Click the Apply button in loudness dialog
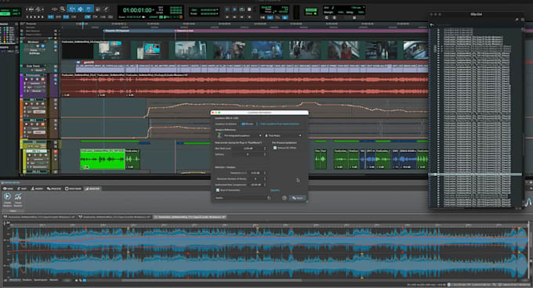The height and width of the screenshot is (288, 533). tap(297, 198)
